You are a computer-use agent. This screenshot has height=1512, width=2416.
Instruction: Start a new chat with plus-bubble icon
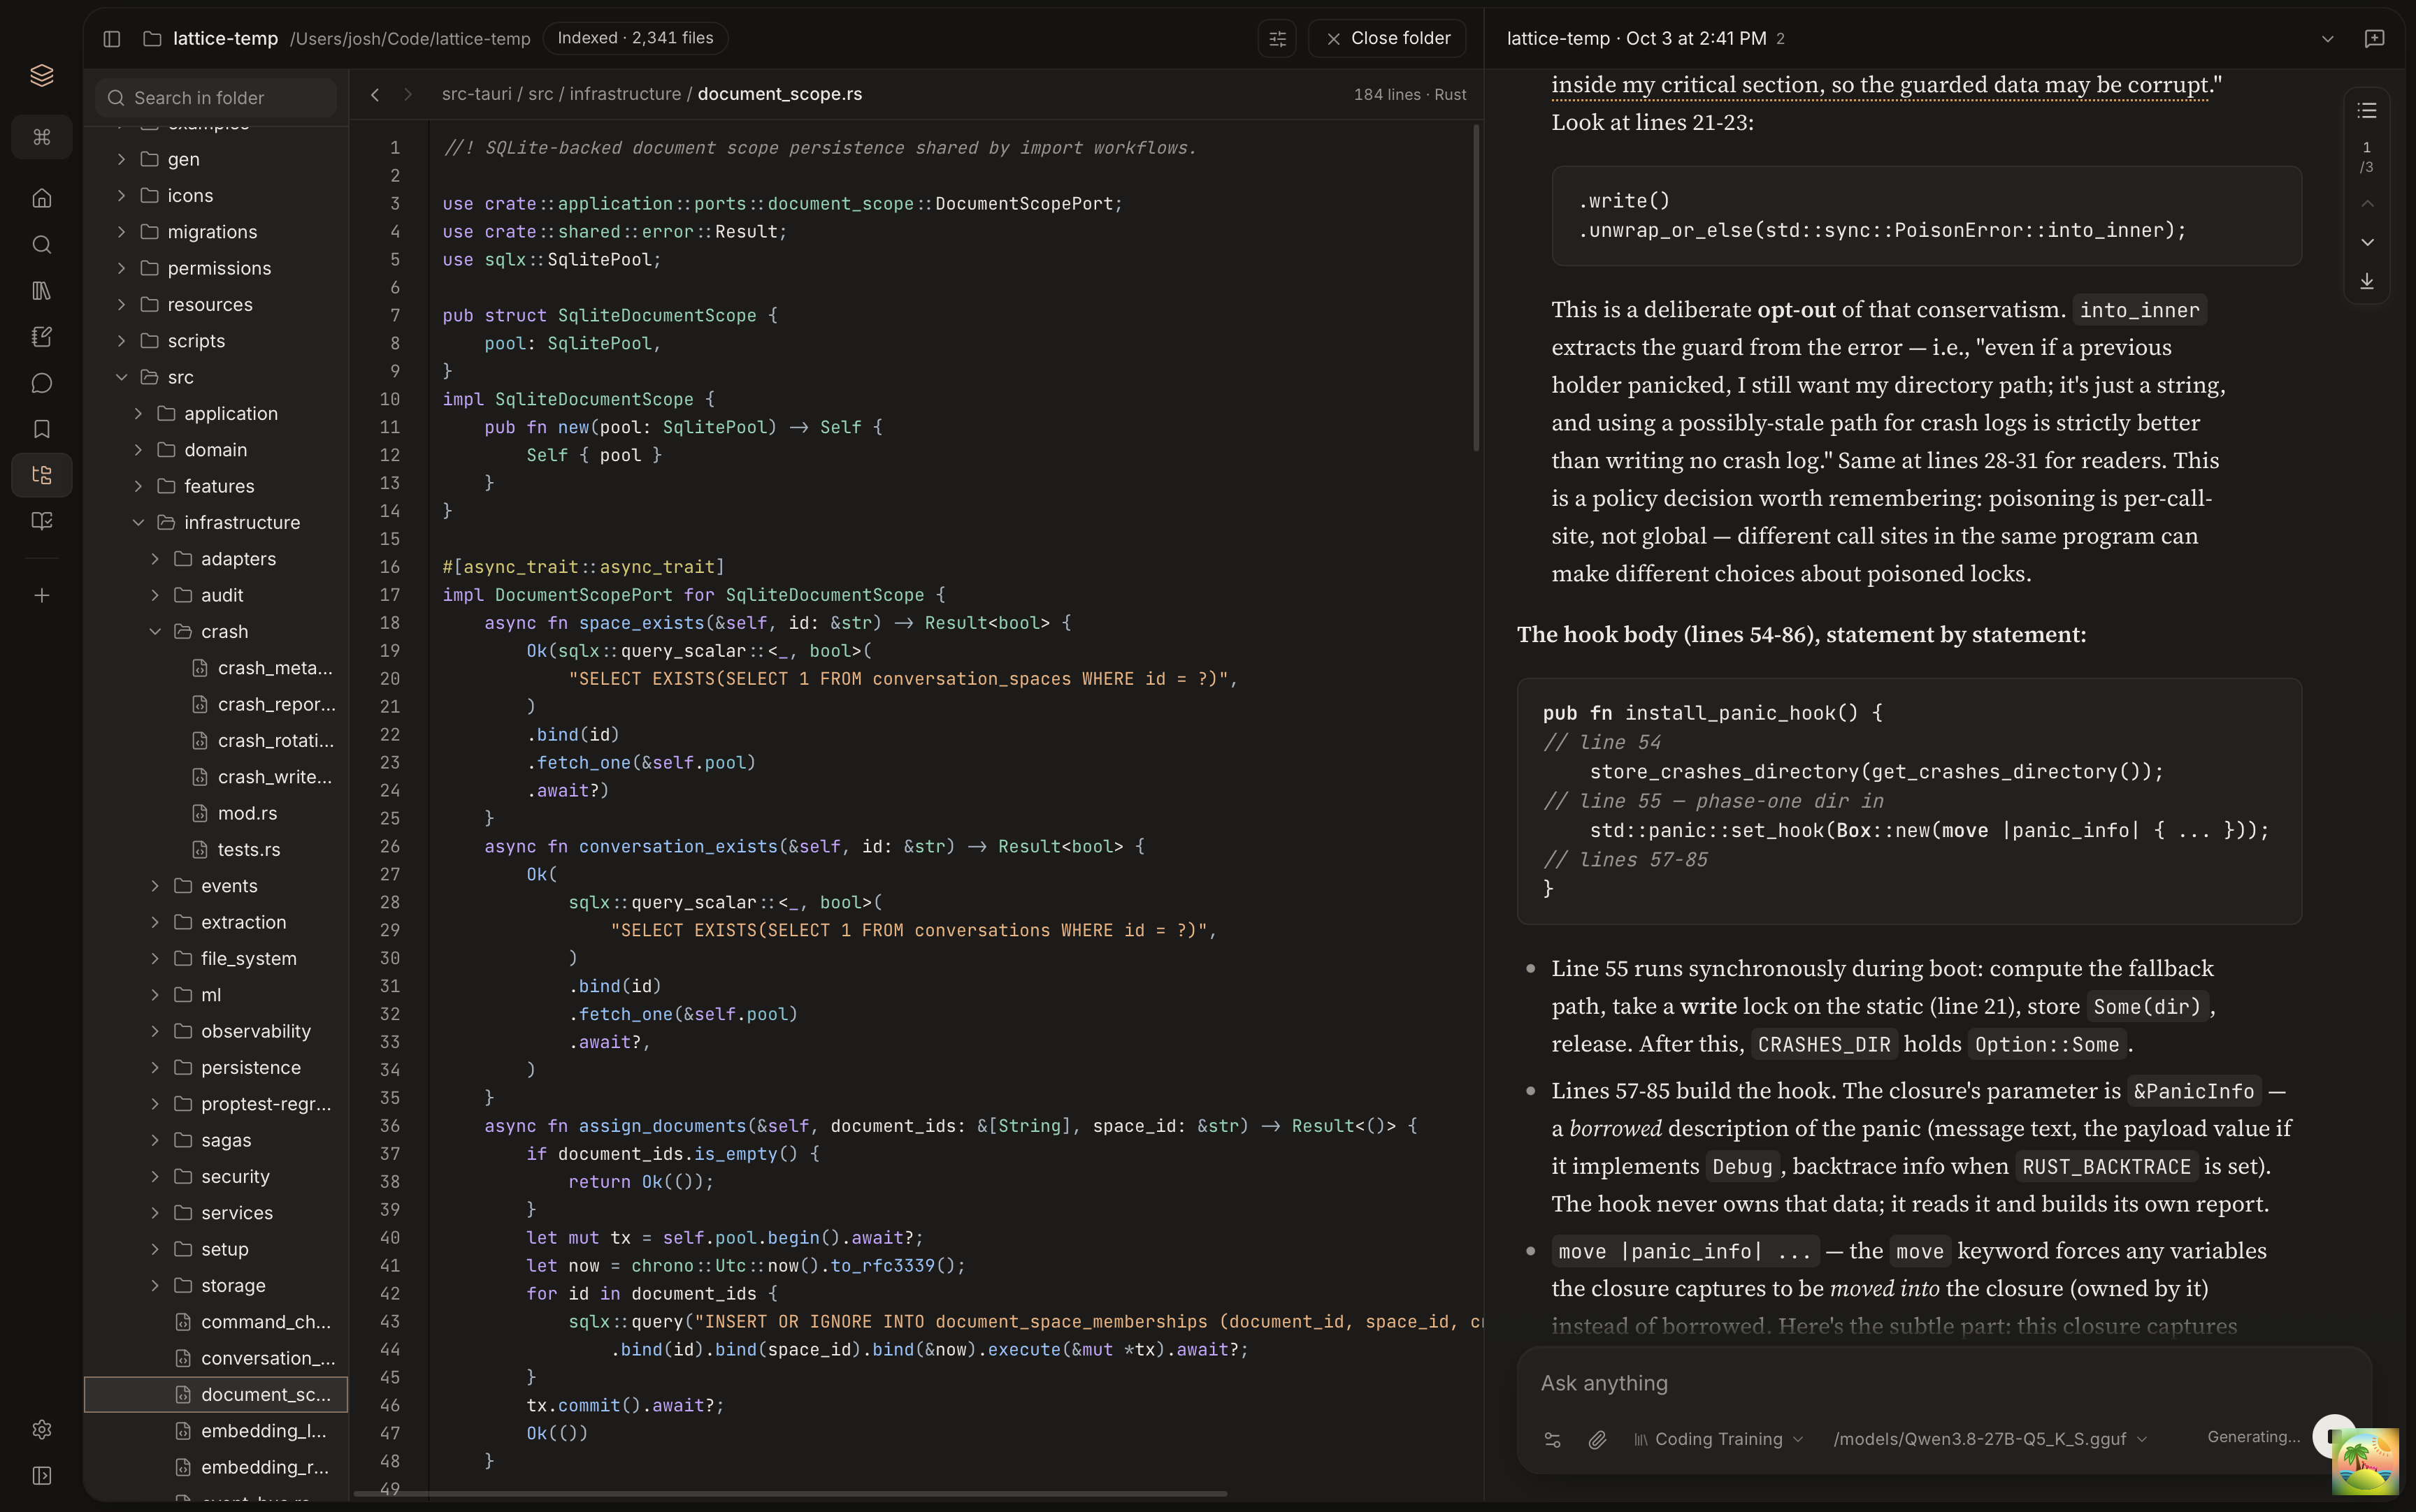(2374, 38)
